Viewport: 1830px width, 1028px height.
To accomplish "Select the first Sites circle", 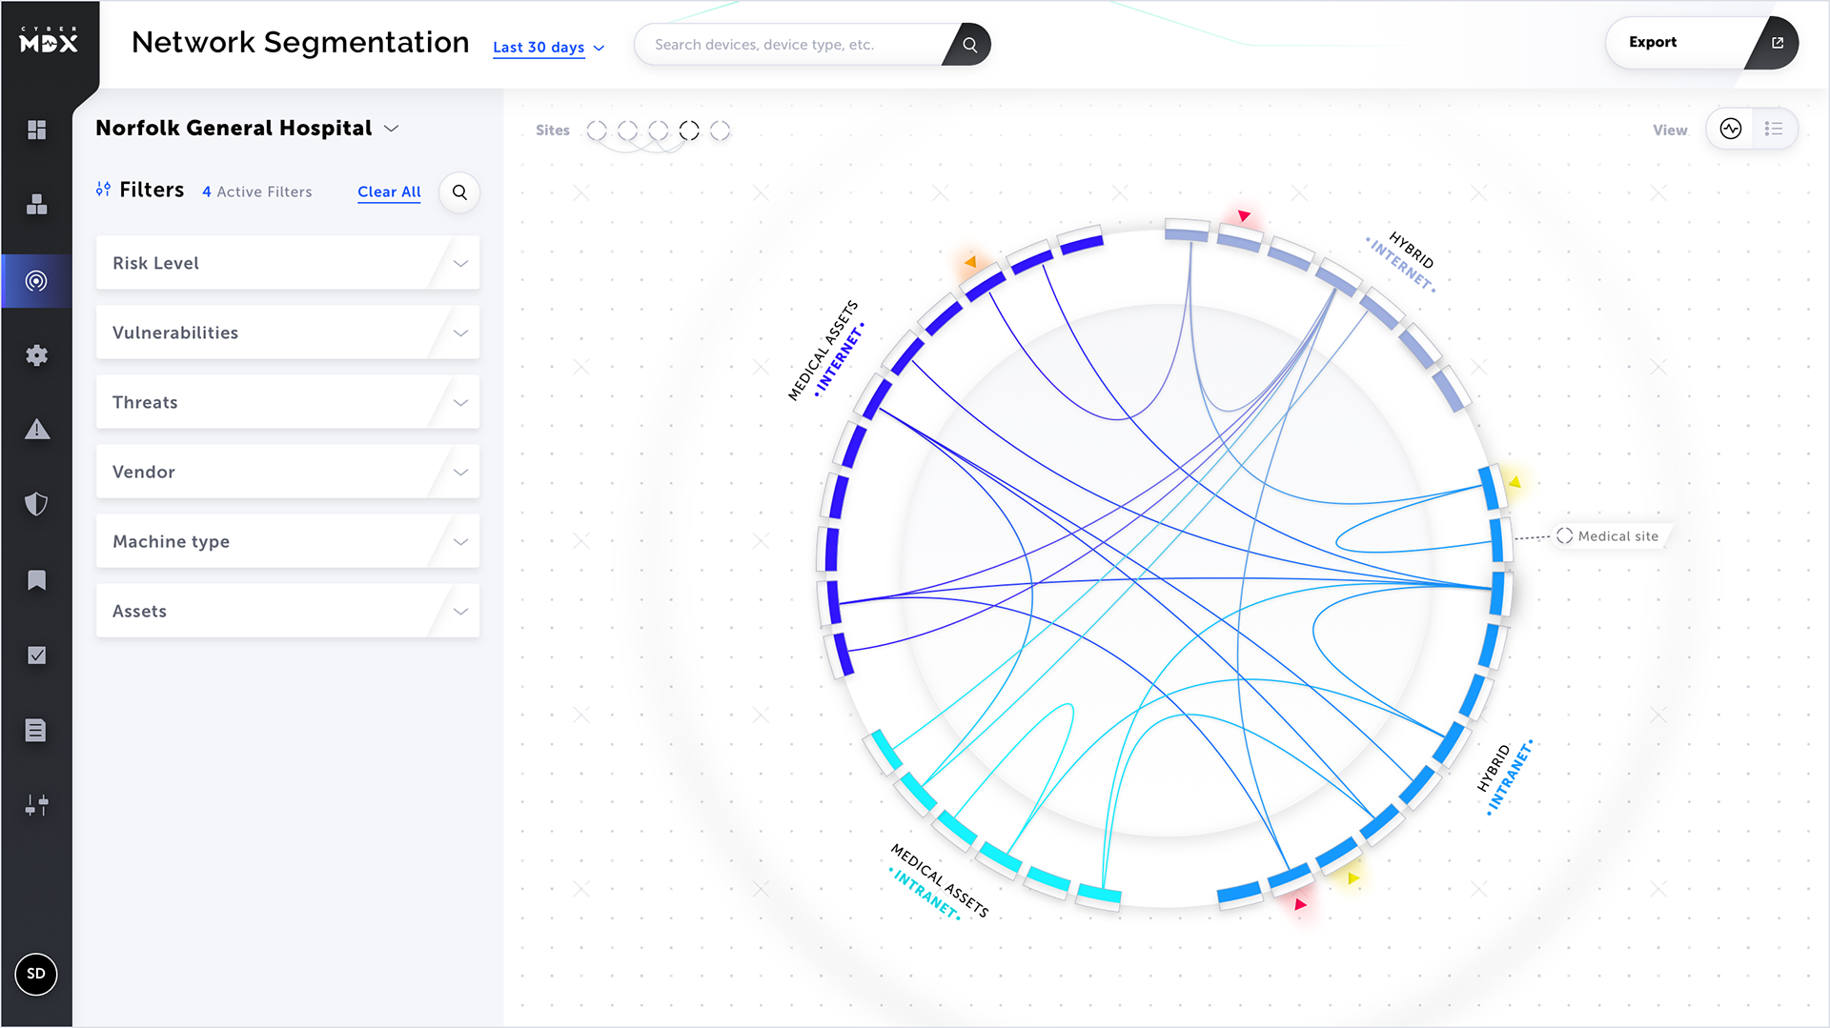I will pos(597,131).
